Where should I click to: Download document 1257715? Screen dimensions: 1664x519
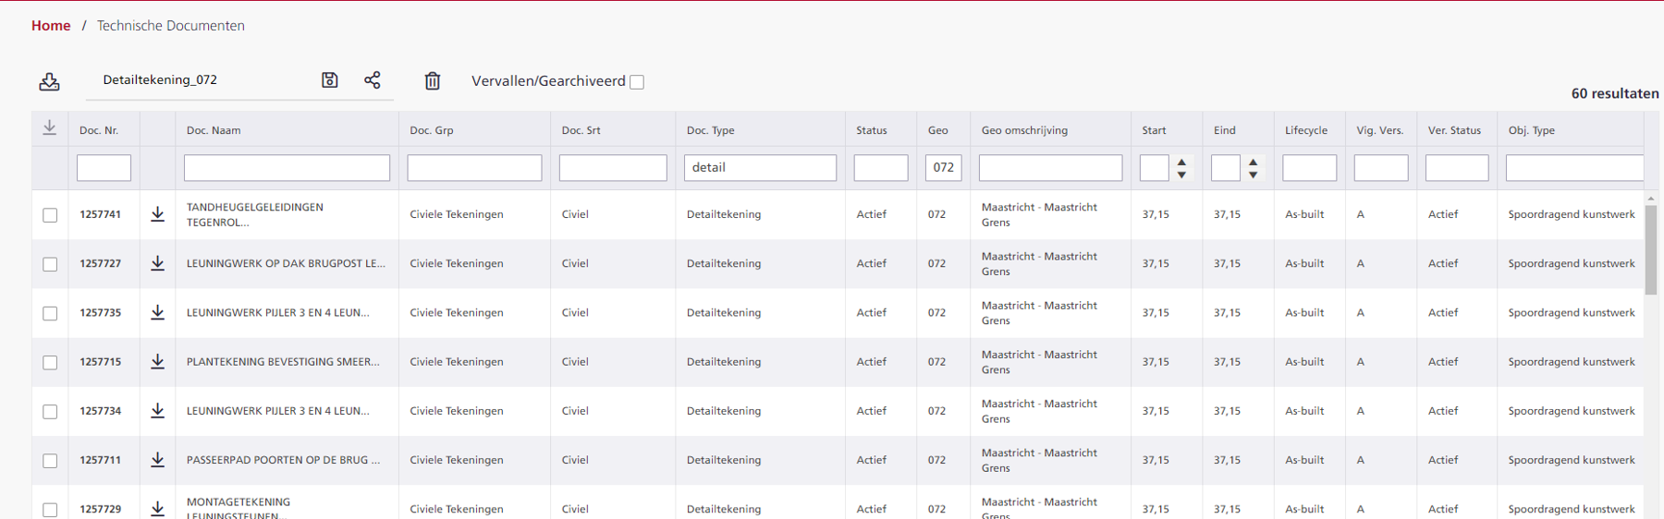158,362
